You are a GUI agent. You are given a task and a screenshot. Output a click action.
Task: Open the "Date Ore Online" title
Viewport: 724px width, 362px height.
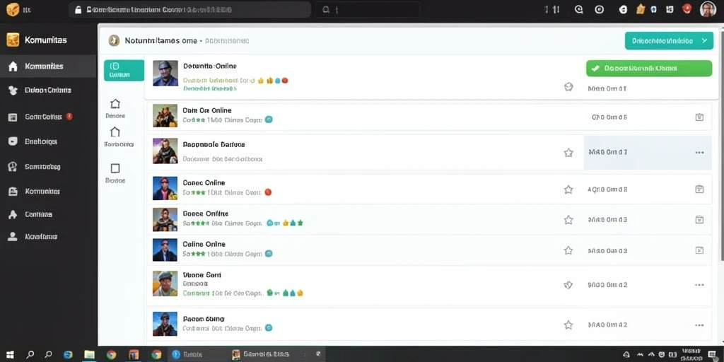pyautogui.click(x=207, y=110)
